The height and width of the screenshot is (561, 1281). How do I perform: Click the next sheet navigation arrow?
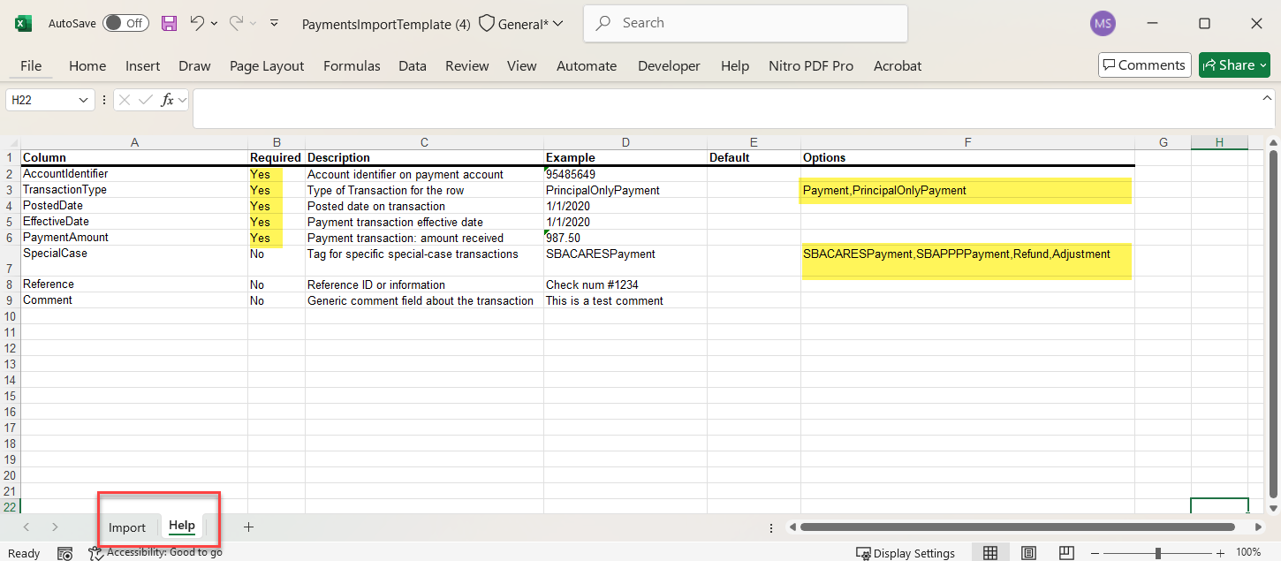coord(55,527)
